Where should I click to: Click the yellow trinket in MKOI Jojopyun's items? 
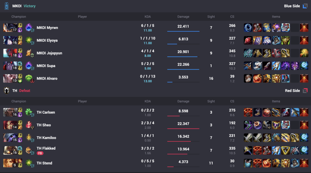click(x=304, y=53)
